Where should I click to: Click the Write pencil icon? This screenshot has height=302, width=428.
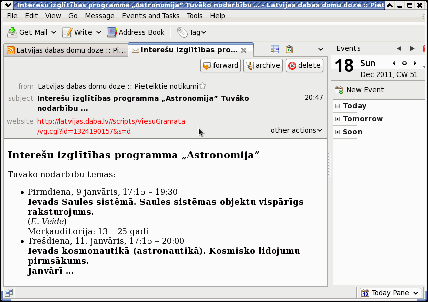click(x=67, y=32)
